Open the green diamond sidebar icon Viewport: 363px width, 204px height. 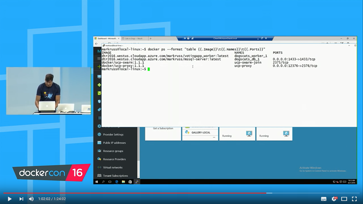(99, 85)
